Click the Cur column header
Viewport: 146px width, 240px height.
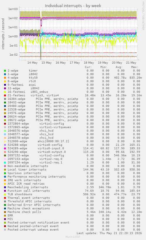(88, 67)
